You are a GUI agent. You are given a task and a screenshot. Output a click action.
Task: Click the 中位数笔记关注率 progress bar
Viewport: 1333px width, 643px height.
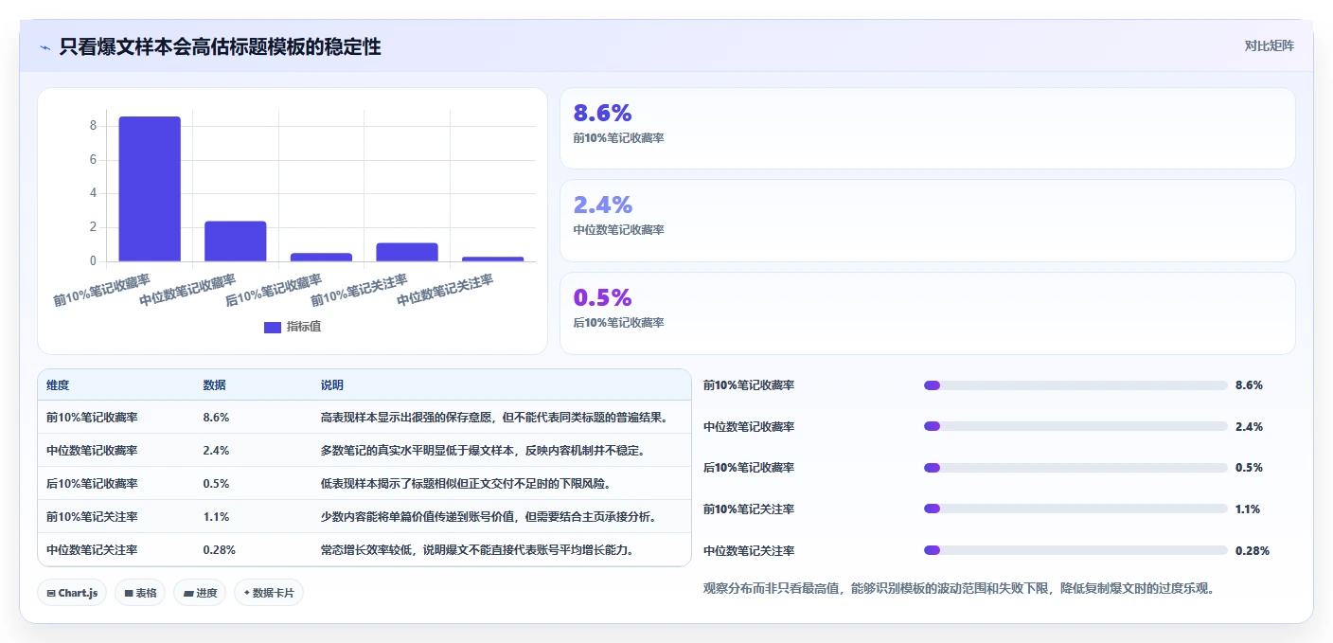[x=1075, y=550]
